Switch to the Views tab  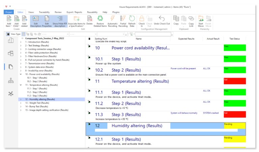(31, 12)
